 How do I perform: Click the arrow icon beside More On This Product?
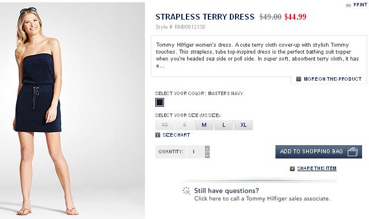click(299, 79)
